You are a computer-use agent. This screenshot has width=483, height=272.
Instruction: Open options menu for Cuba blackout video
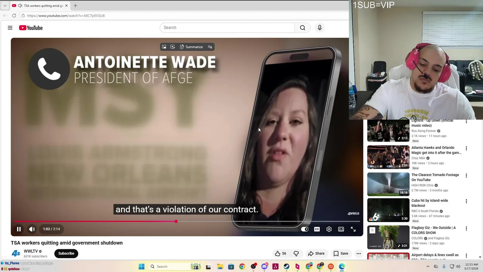(466, 201)
